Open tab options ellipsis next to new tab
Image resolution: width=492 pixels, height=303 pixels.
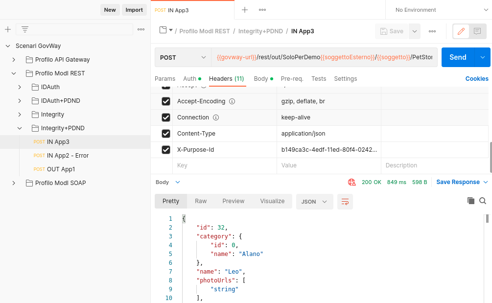pyautogui.click(x=262, y=10)
